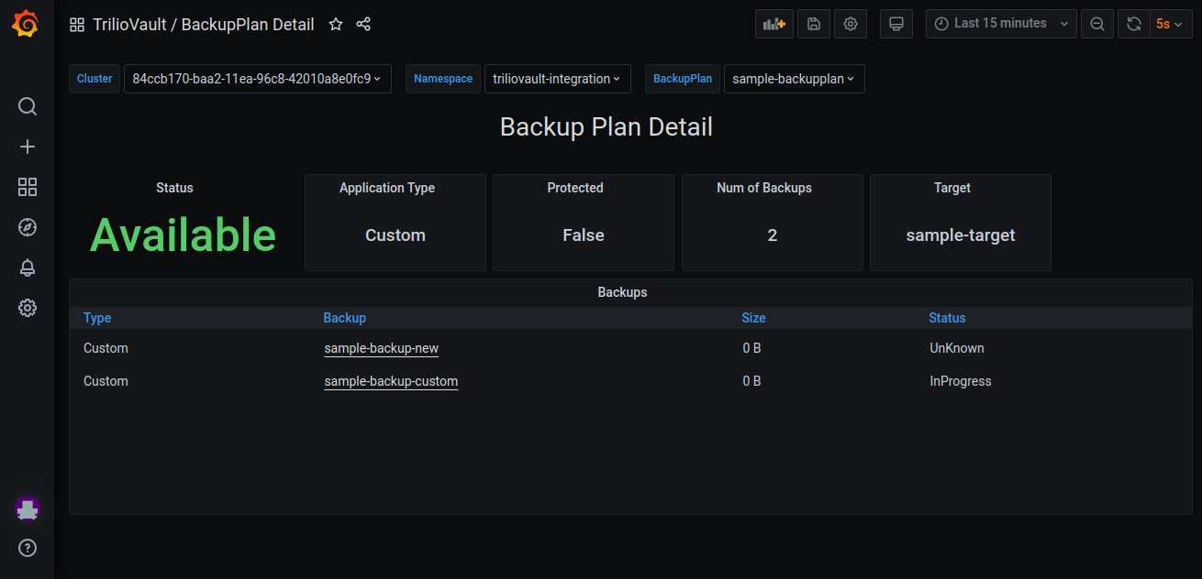Click the BackupPlan Detail title
The height and width of the screenshot is (579, 1202).
(x=248, y=25)
